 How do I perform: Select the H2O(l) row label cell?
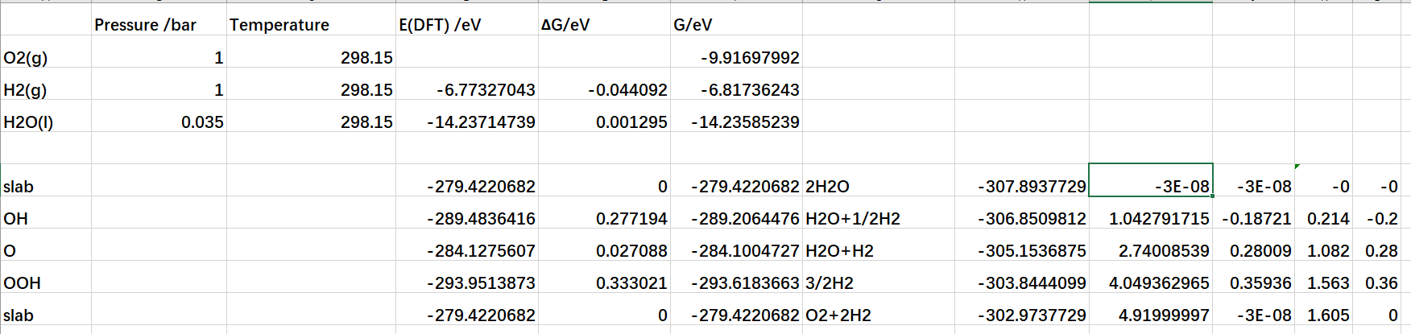click(46, 122)
